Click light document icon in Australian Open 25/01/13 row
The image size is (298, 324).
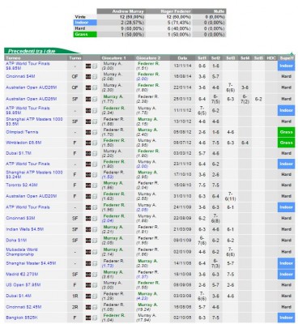point(95,100)
